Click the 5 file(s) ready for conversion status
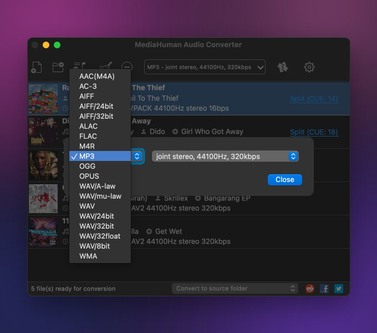This screenshot has height=333, width=377. click(x=73, y=289)
